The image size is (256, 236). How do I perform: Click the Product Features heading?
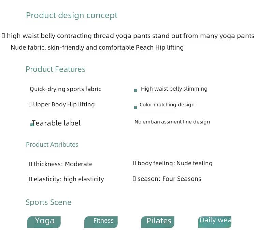(x=56, y=69)
